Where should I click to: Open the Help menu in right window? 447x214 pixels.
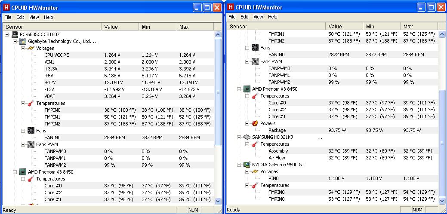[273, 17]
